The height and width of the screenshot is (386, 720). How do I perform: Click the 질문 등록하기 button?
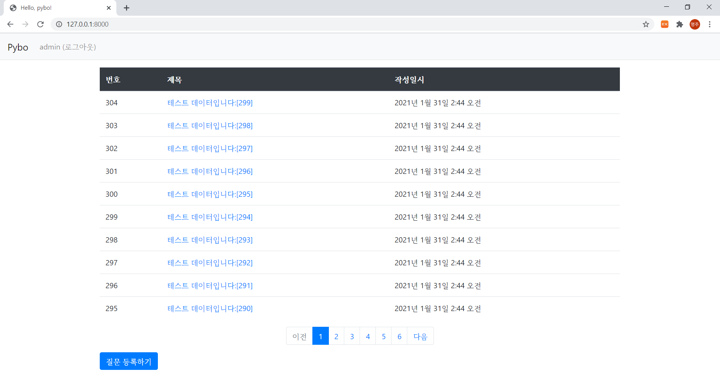pos(129,361)
